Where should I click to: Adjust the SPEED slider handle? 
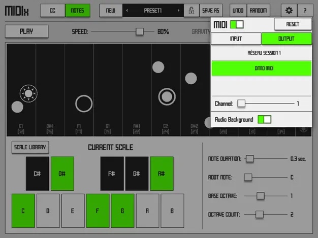[140, 31]
